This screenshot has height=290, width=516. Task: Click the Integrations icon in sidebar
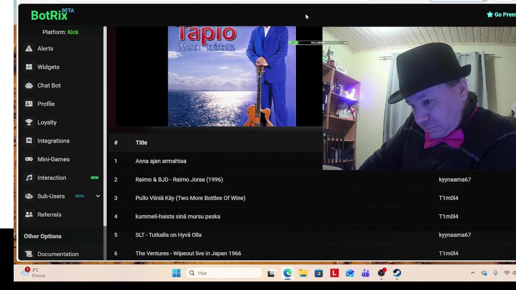[x=29, y=141]
